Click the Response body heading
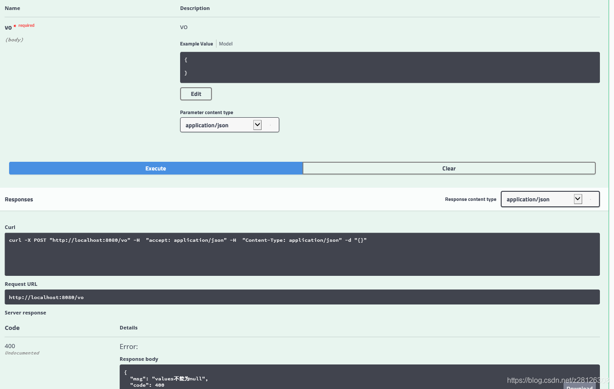This screenshot has height=389, width=614. point(139,359)
